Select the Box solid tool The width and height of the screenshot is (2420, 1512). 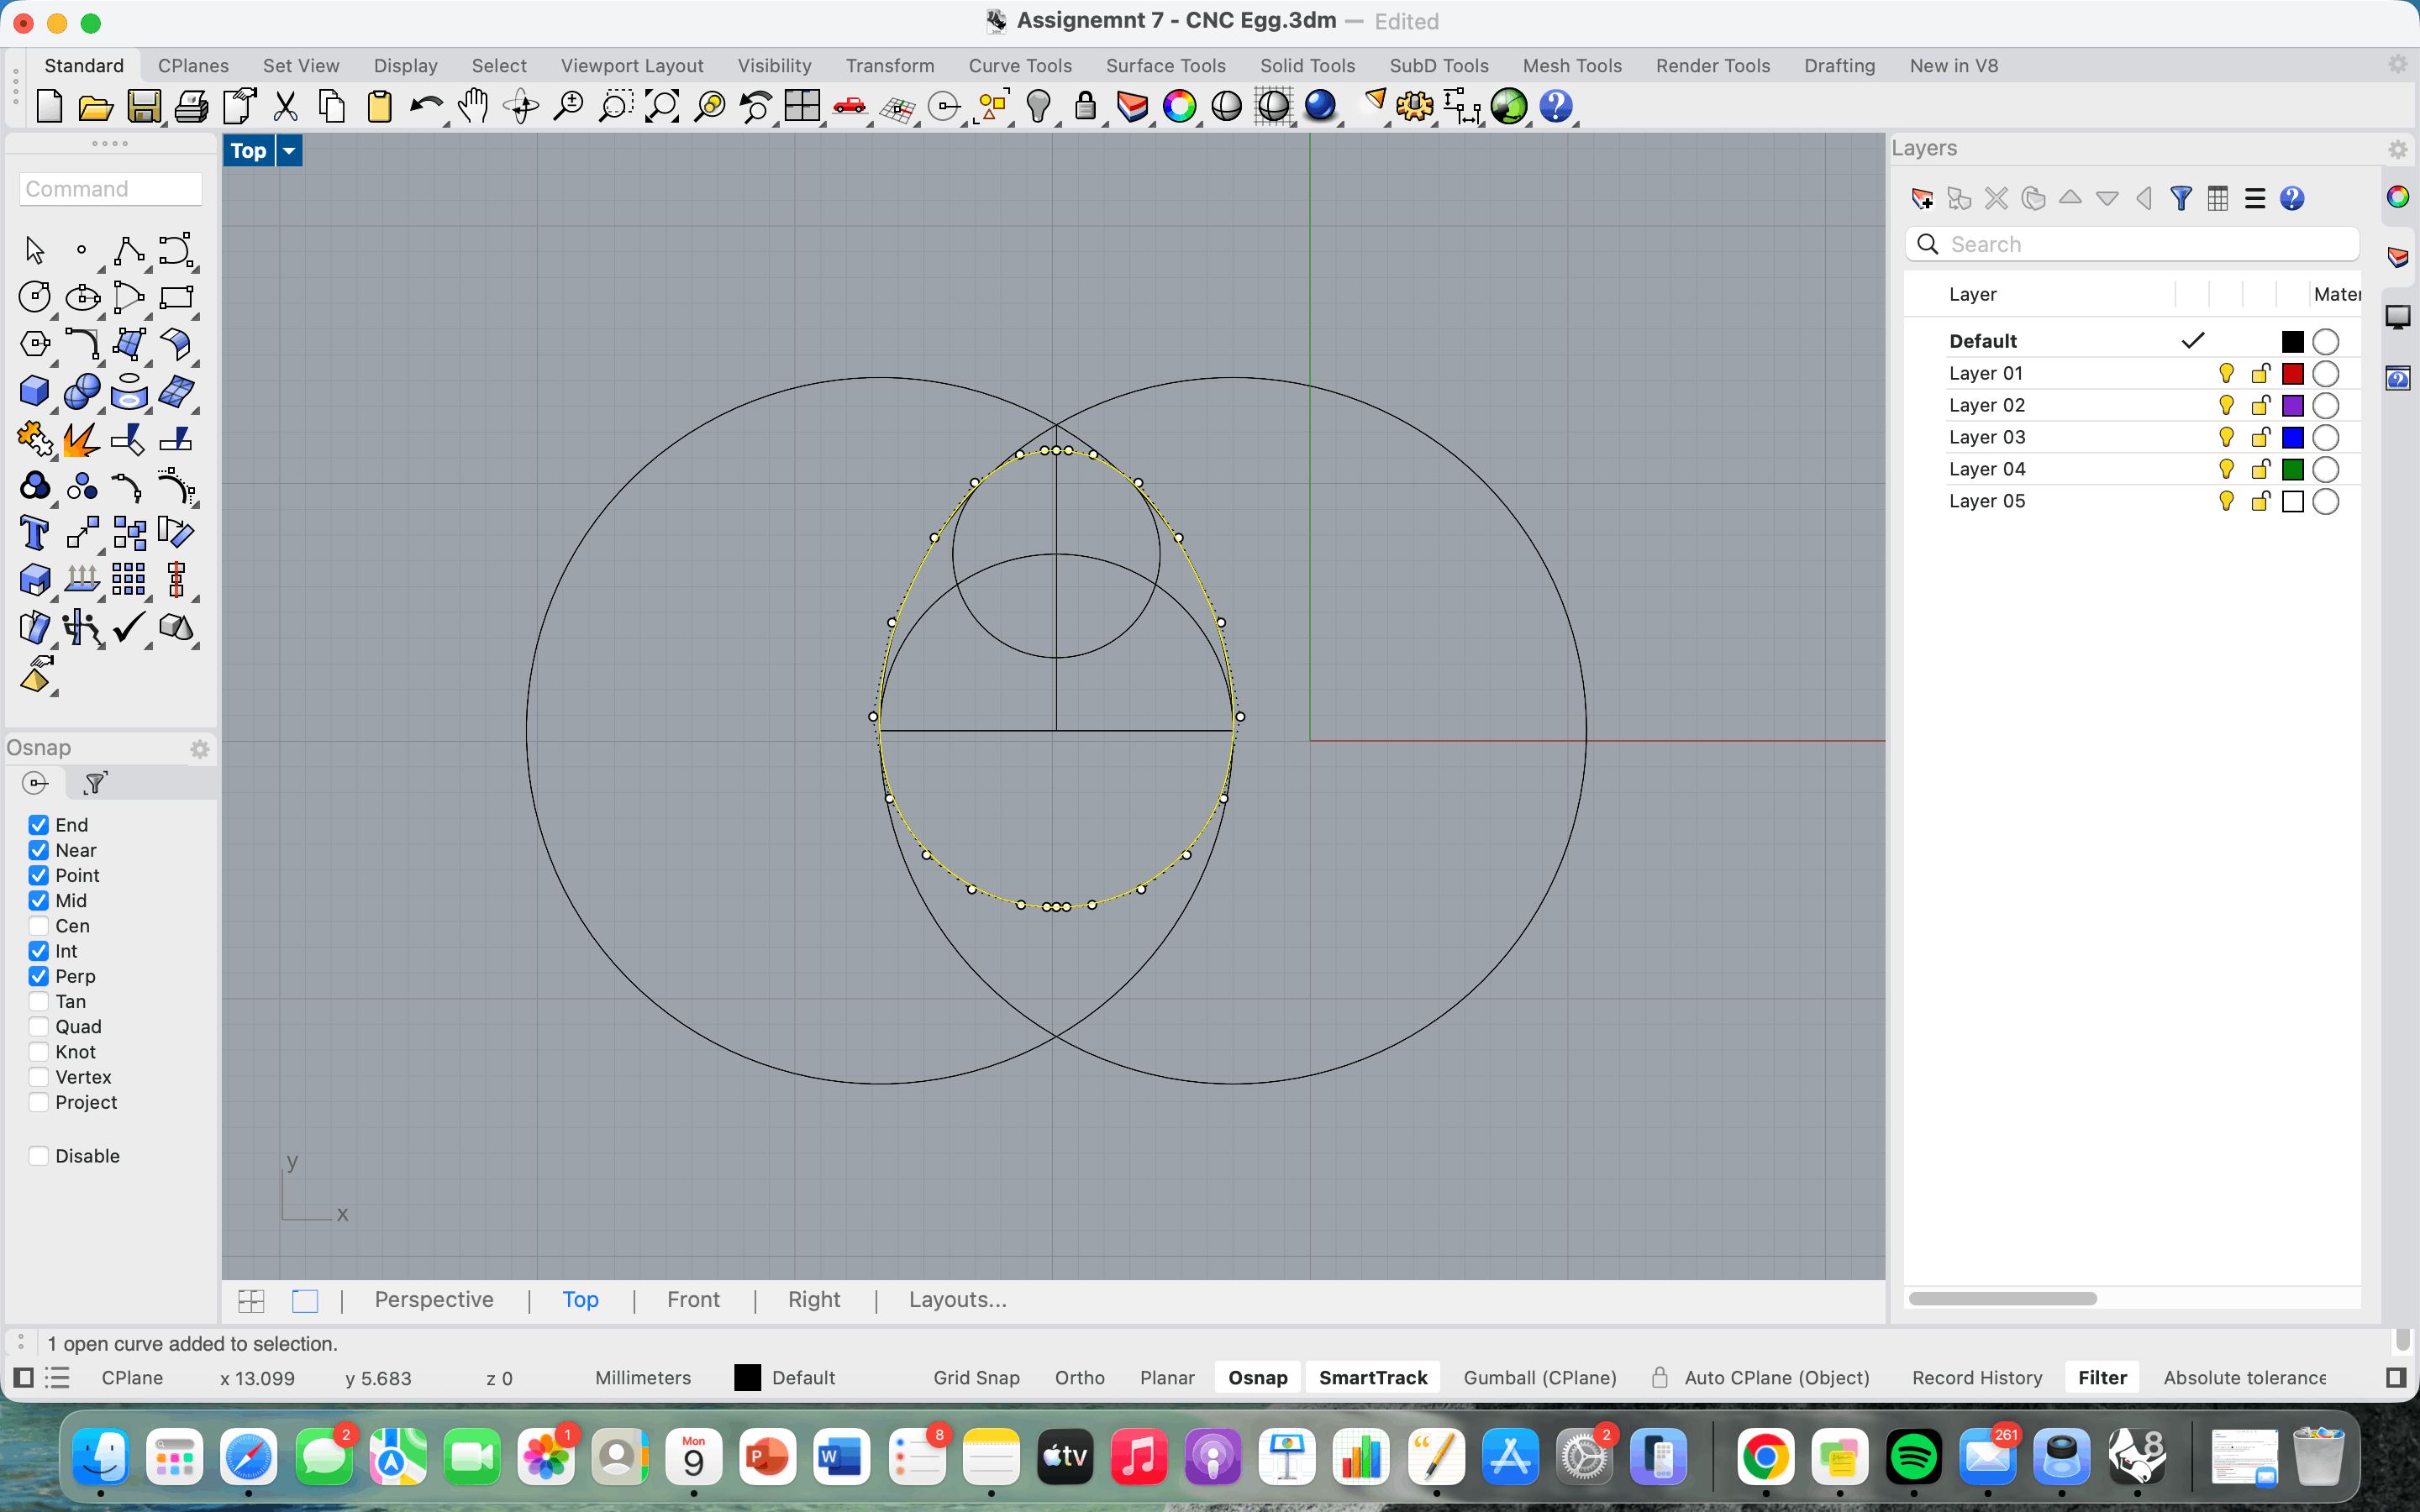click(34, 391)
